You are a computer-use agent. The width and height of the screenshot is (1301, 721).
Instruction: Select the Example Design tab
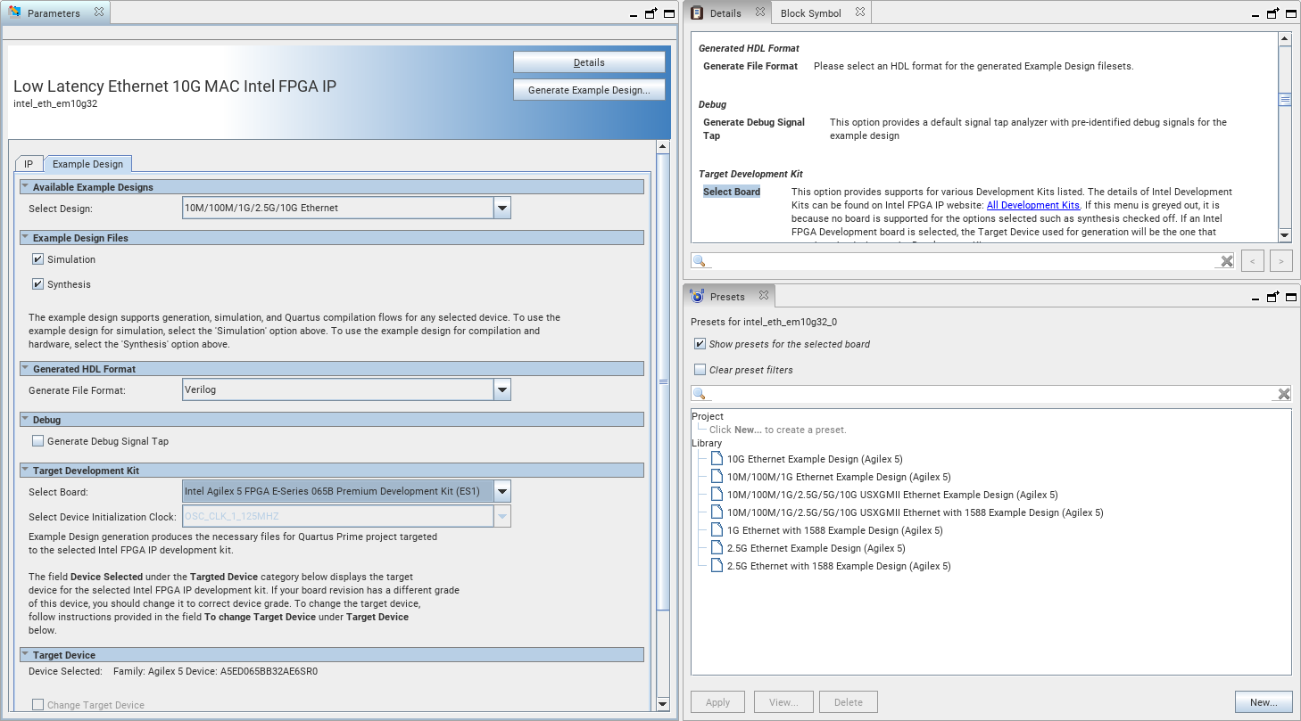click(x=87, y=164)
